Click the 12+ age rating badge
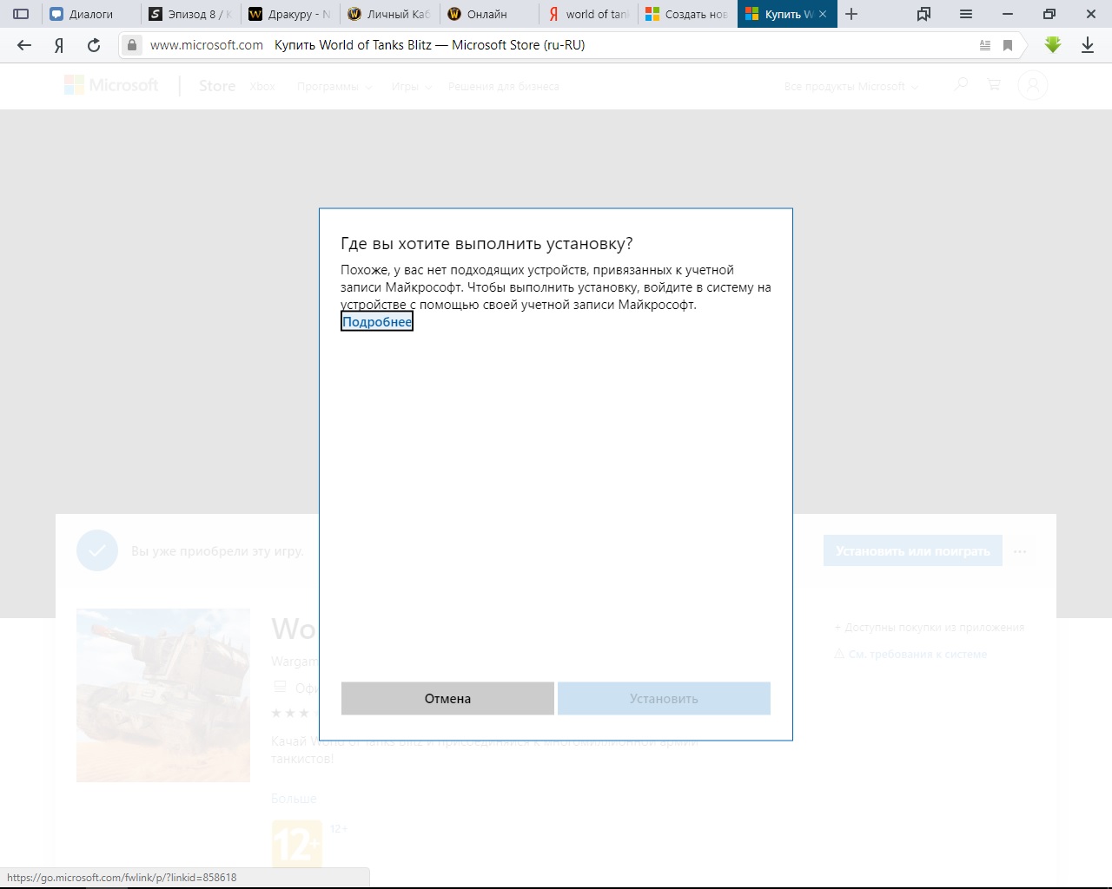This screenshot has height=889, width=1112. tap(296, 844)
